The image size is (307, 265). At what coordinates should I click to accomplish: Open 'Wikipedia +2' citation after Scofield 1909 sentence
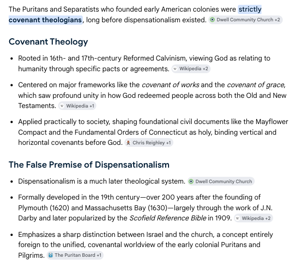[253, 218]
